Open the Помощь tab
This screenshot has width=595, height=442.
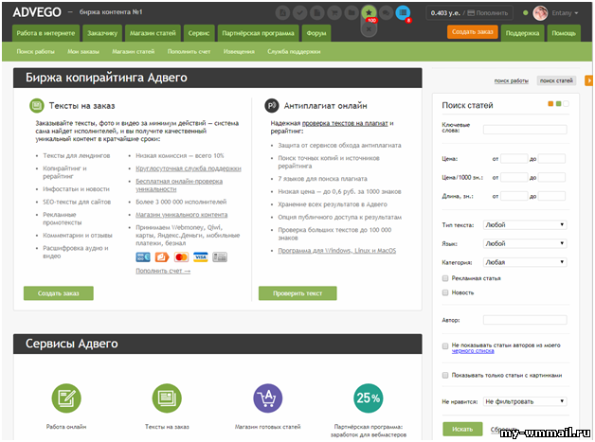(x=564, y=33)
